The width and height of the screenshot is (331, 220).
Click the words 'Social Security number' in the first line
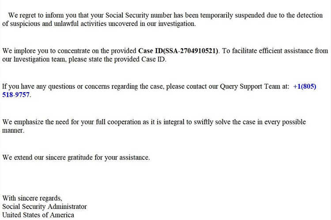(x=139, y=15)
